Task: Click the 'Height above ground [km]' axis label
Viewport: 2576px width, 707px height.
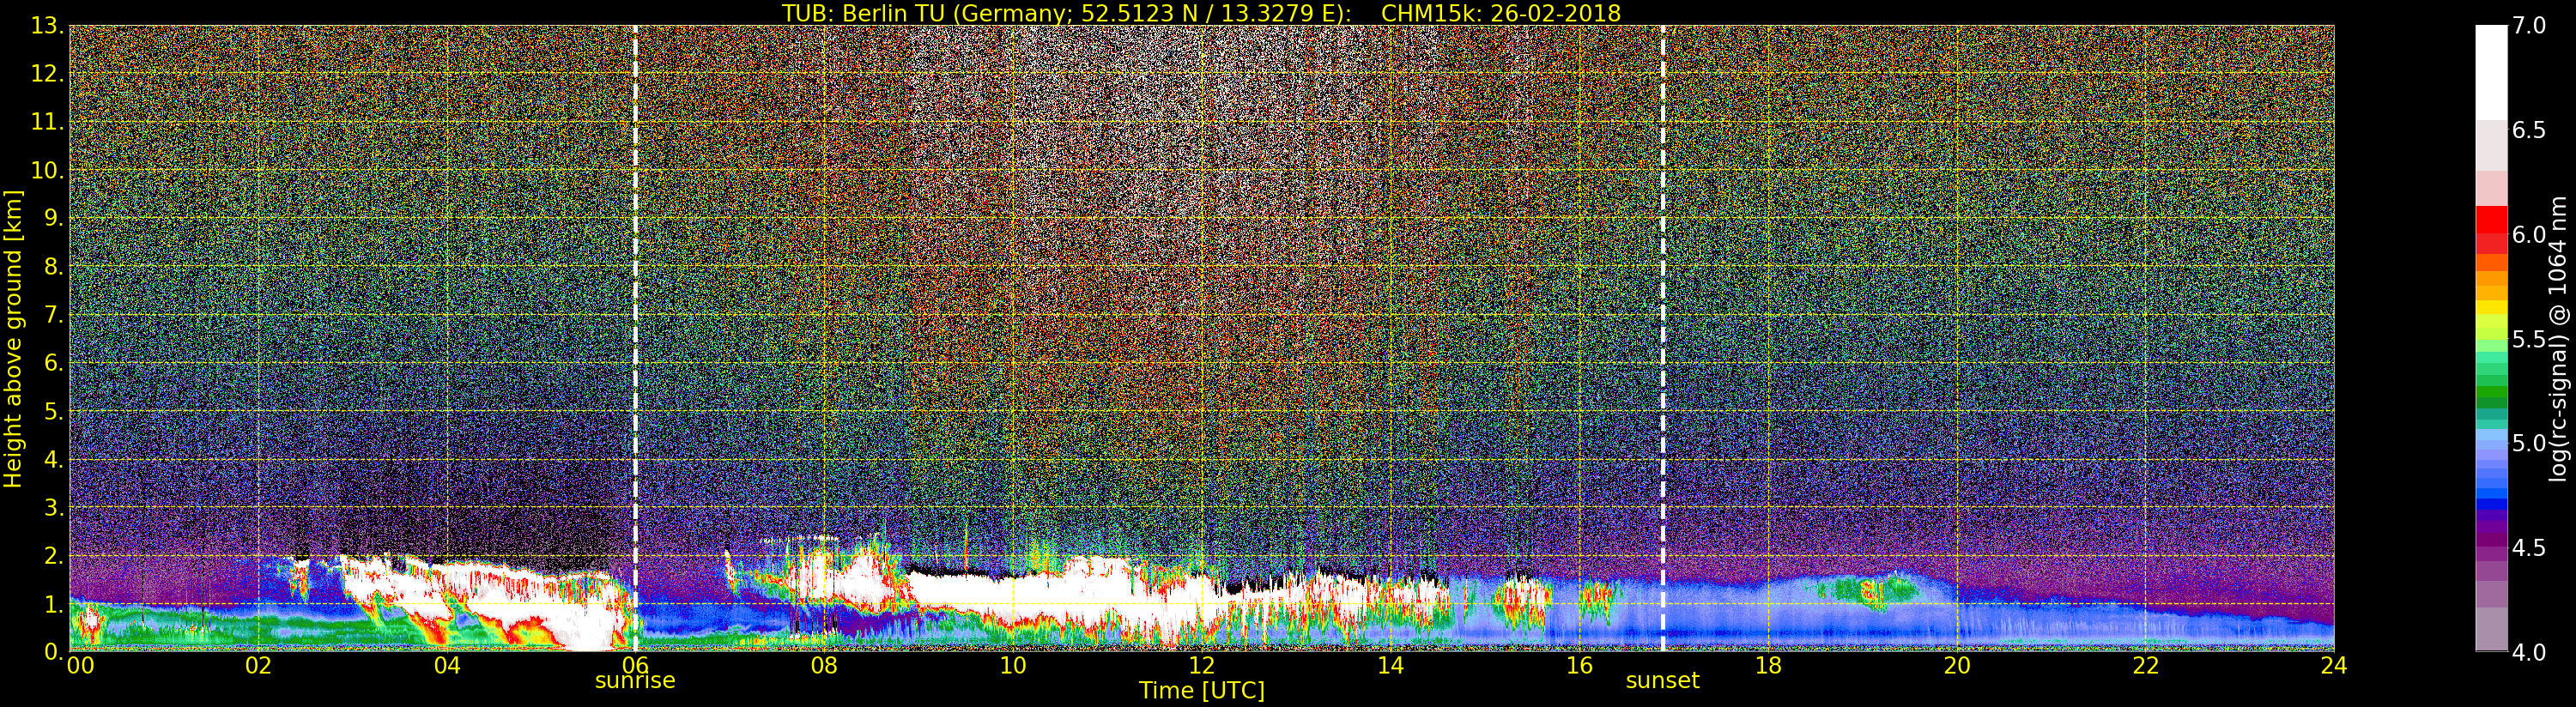Action: click(x=13, y=339)
